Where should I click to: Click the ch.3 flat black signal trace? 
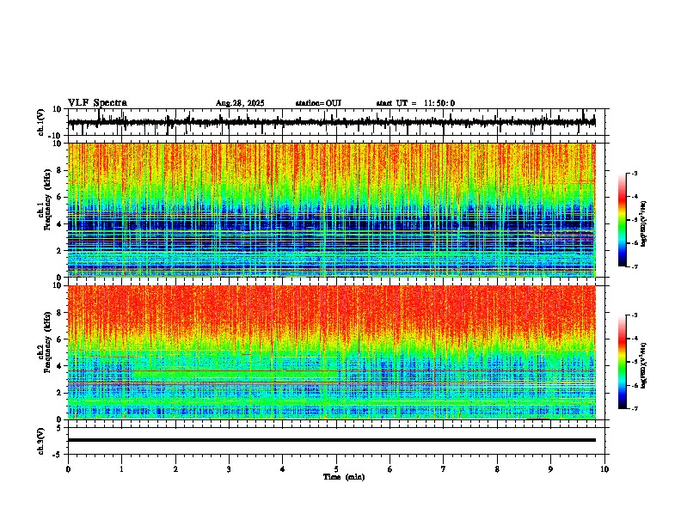pos(332,440)
